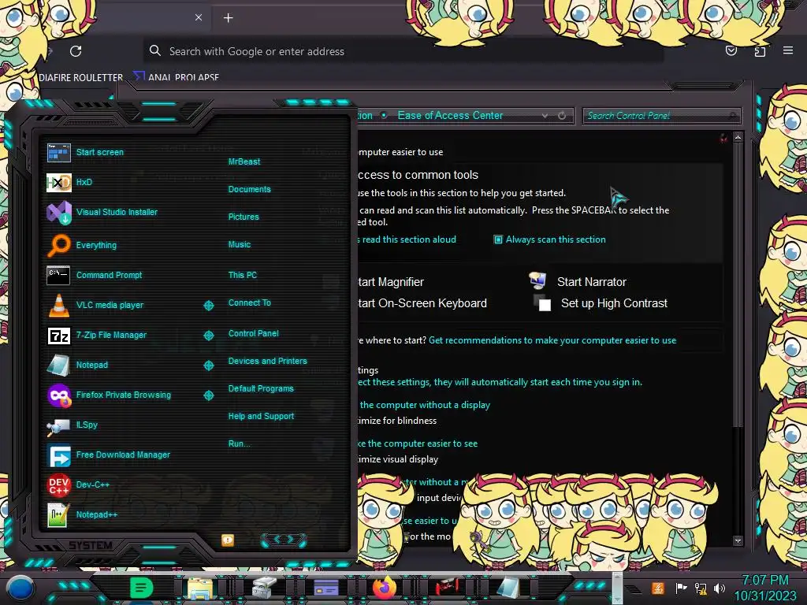Click the Start orb button
Screen dimensions: 807x605
20,588
